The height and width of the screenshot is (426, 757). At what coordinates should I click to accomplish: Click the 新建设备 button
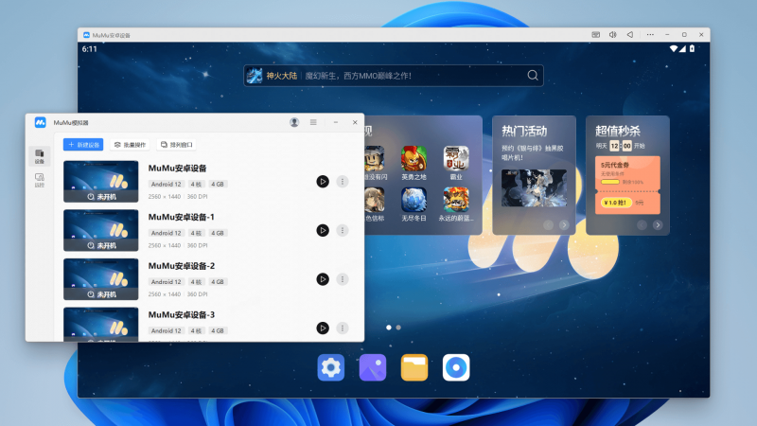pos(83,145)
